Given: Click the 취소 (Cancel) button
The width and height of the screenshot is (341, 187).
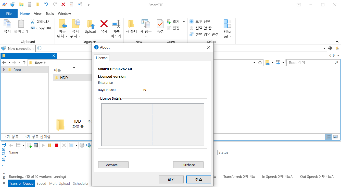Looking at the screenshot, I should click(199, 179).
